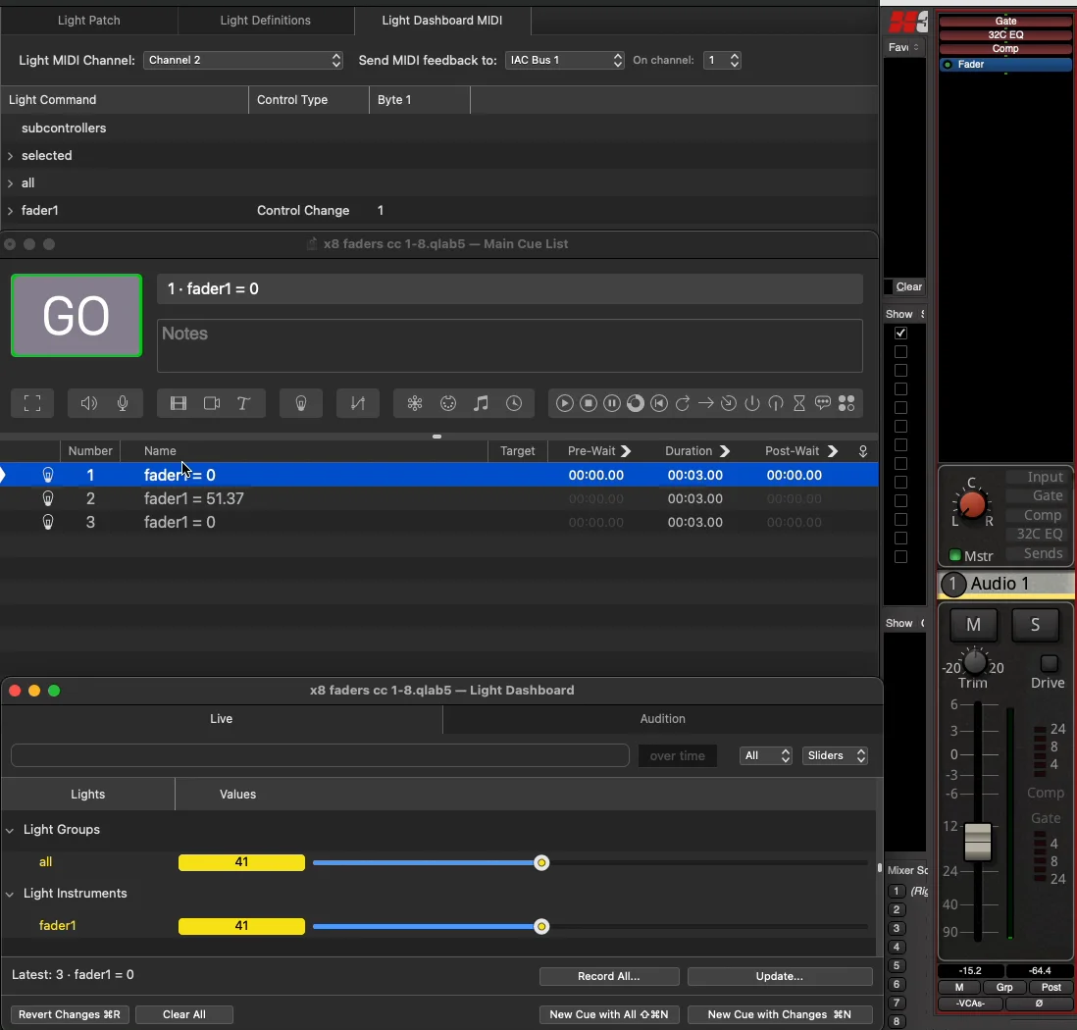Add a Text cue (T icon)
1077x1030 pixels.
pyautogui.click(x=243, y=403)
